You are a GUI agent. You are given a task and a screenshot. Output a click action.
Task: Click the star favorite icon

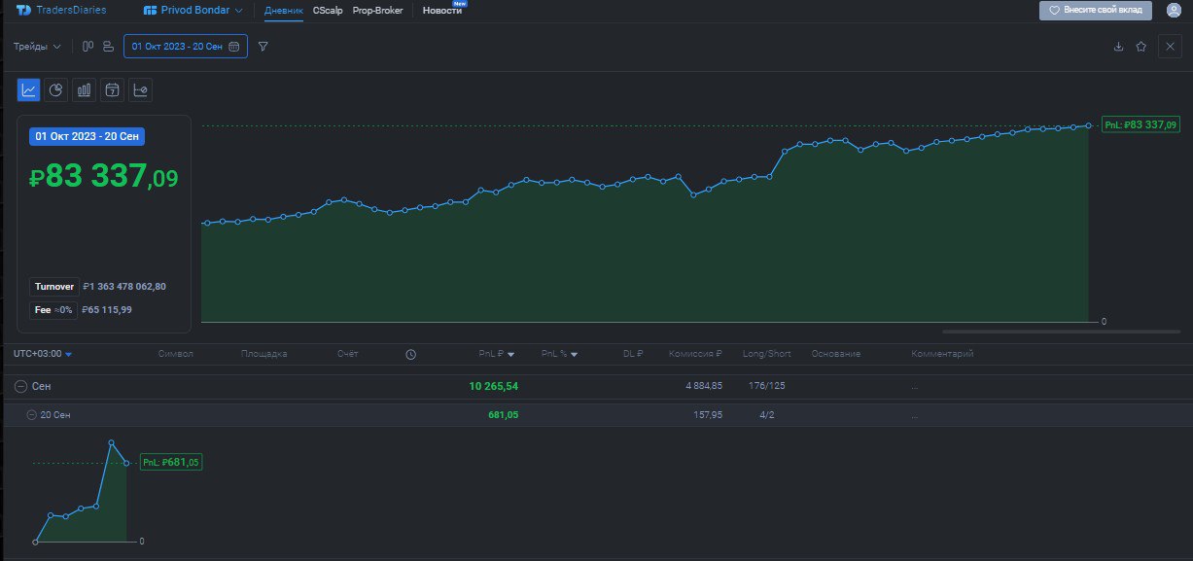pos(1140,46)
